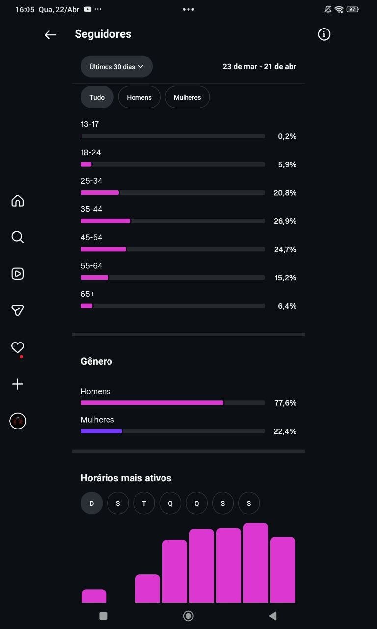377x629 pixels.
Task: Open direct messages paper-plane icon
Action: (18, 310)
